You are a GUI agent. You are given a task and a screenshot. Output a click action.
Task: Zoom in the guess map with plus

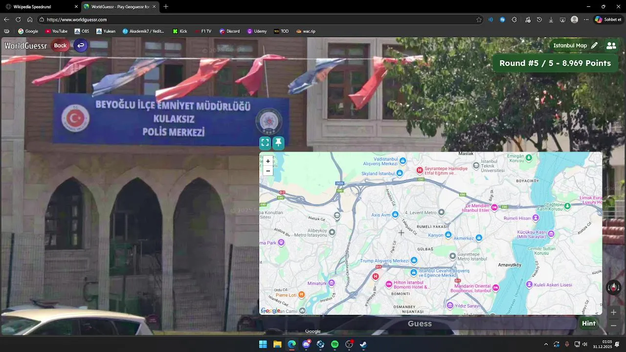268,161
